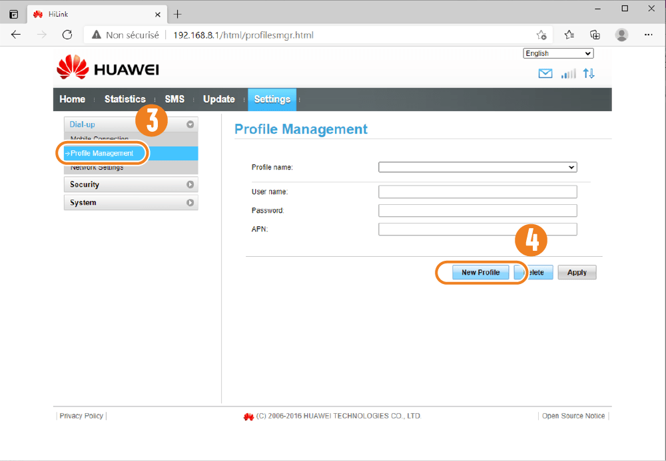
Task: Open the English language dropdown
Action: (x=558, y=53)
